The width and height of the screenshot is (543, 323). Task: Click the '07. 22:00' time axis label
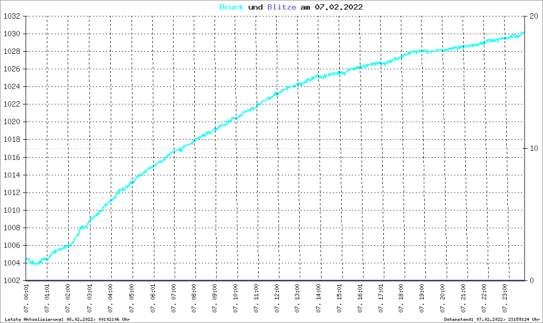485,298
